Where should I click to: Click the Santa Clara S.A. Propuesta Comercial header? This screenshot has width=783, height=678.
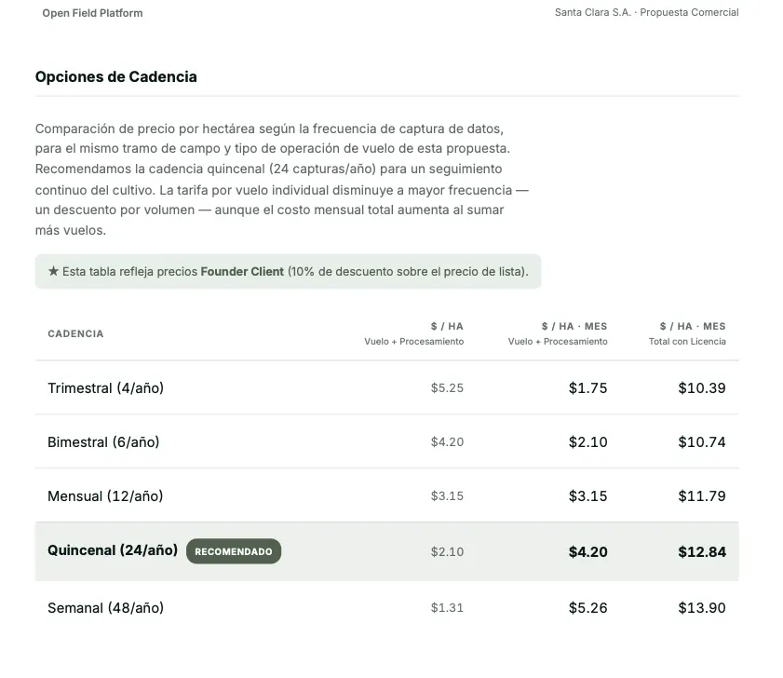tap(647, 12)
